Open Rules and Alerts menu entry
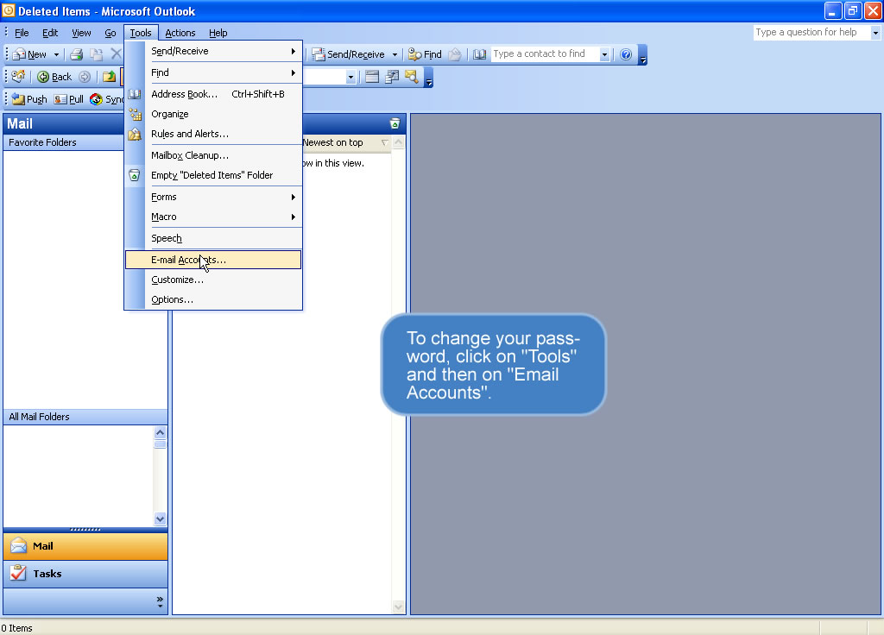Viewport: 884px width, 635px height. click(190, 134)
